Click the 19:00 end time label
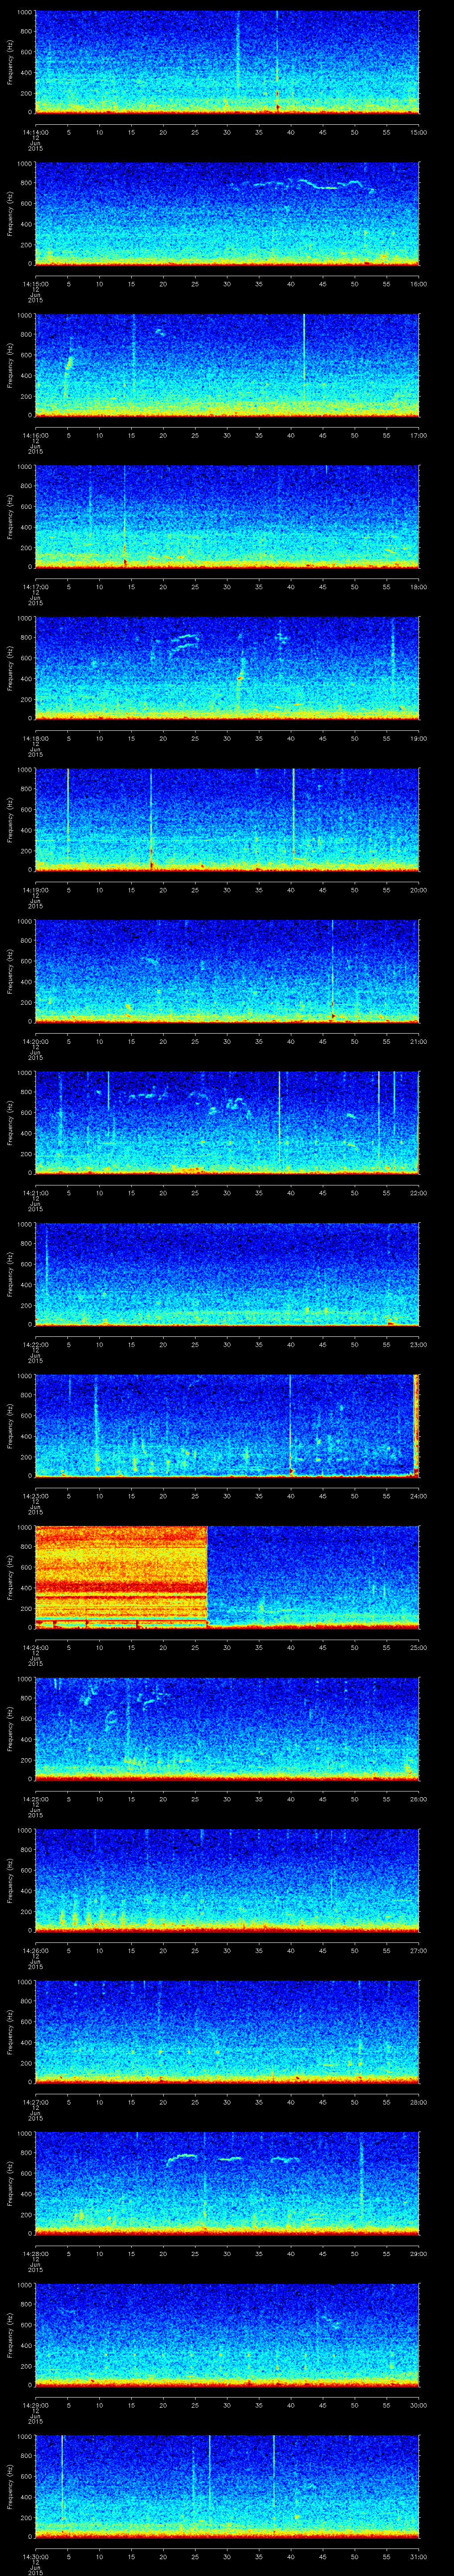This screenshot has width=454, height=2576. tap(418, 738)
